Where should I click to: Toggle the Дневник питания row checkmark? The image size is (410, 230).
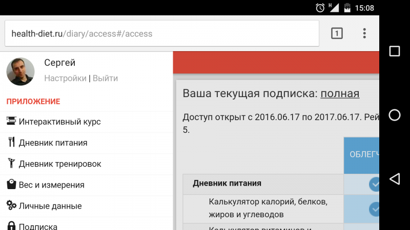(376, 184)
